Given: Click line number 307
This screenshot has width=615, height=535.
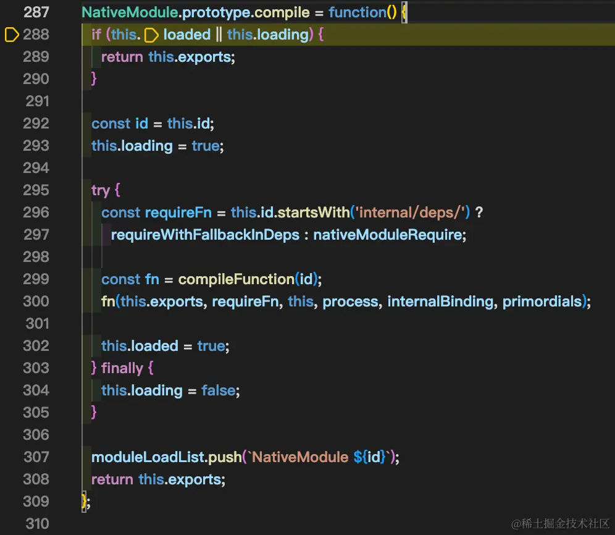Looking at the screenshot, I should tap(36, 457).
